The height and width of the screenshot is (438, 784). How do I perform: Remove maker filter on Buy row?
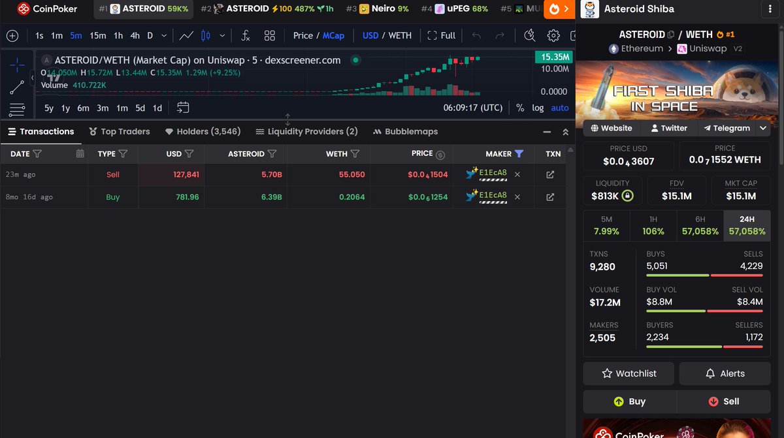517,197
